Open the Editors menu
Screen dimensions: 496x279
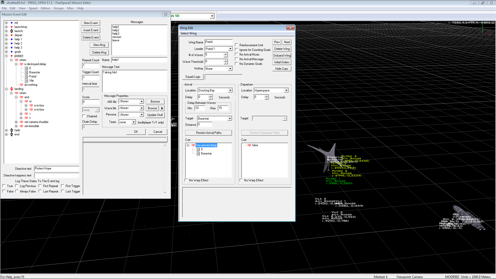45,8
